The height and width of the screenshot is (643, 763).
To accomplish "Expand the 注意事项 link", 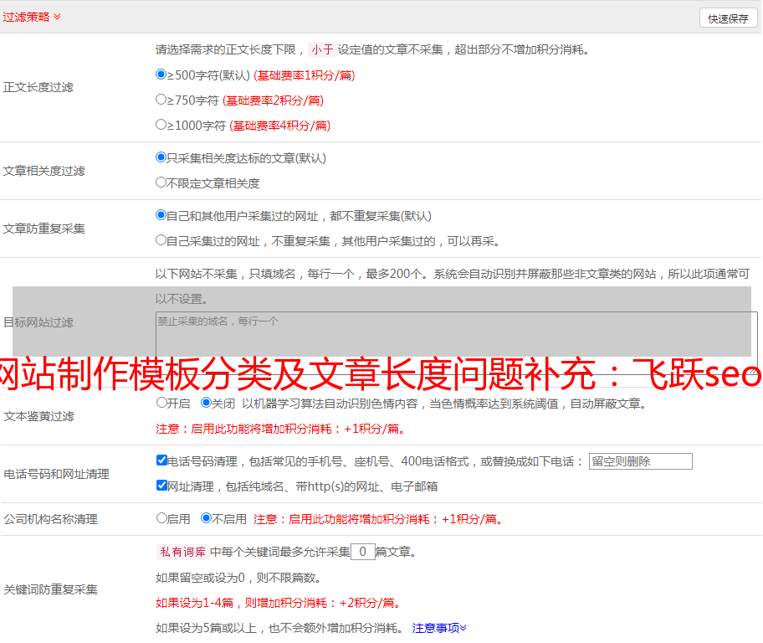I will click(439, 628).
